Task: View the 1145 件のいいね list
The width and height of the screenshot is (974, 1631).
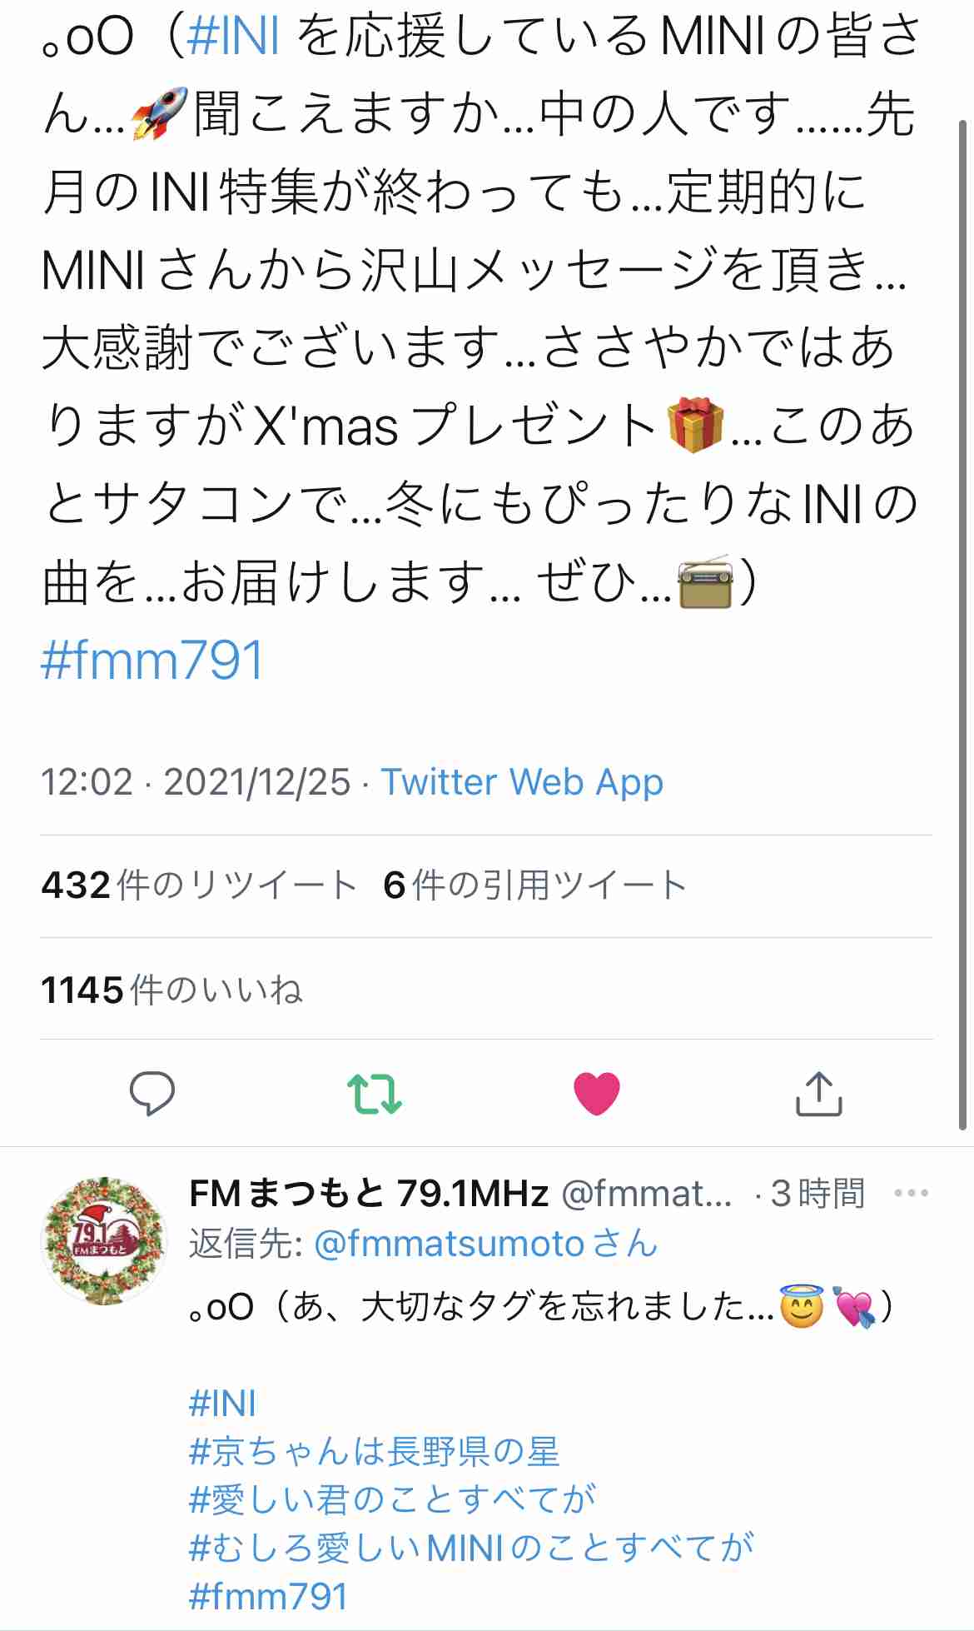Action: pyautogui.click(x=171, y=990)
